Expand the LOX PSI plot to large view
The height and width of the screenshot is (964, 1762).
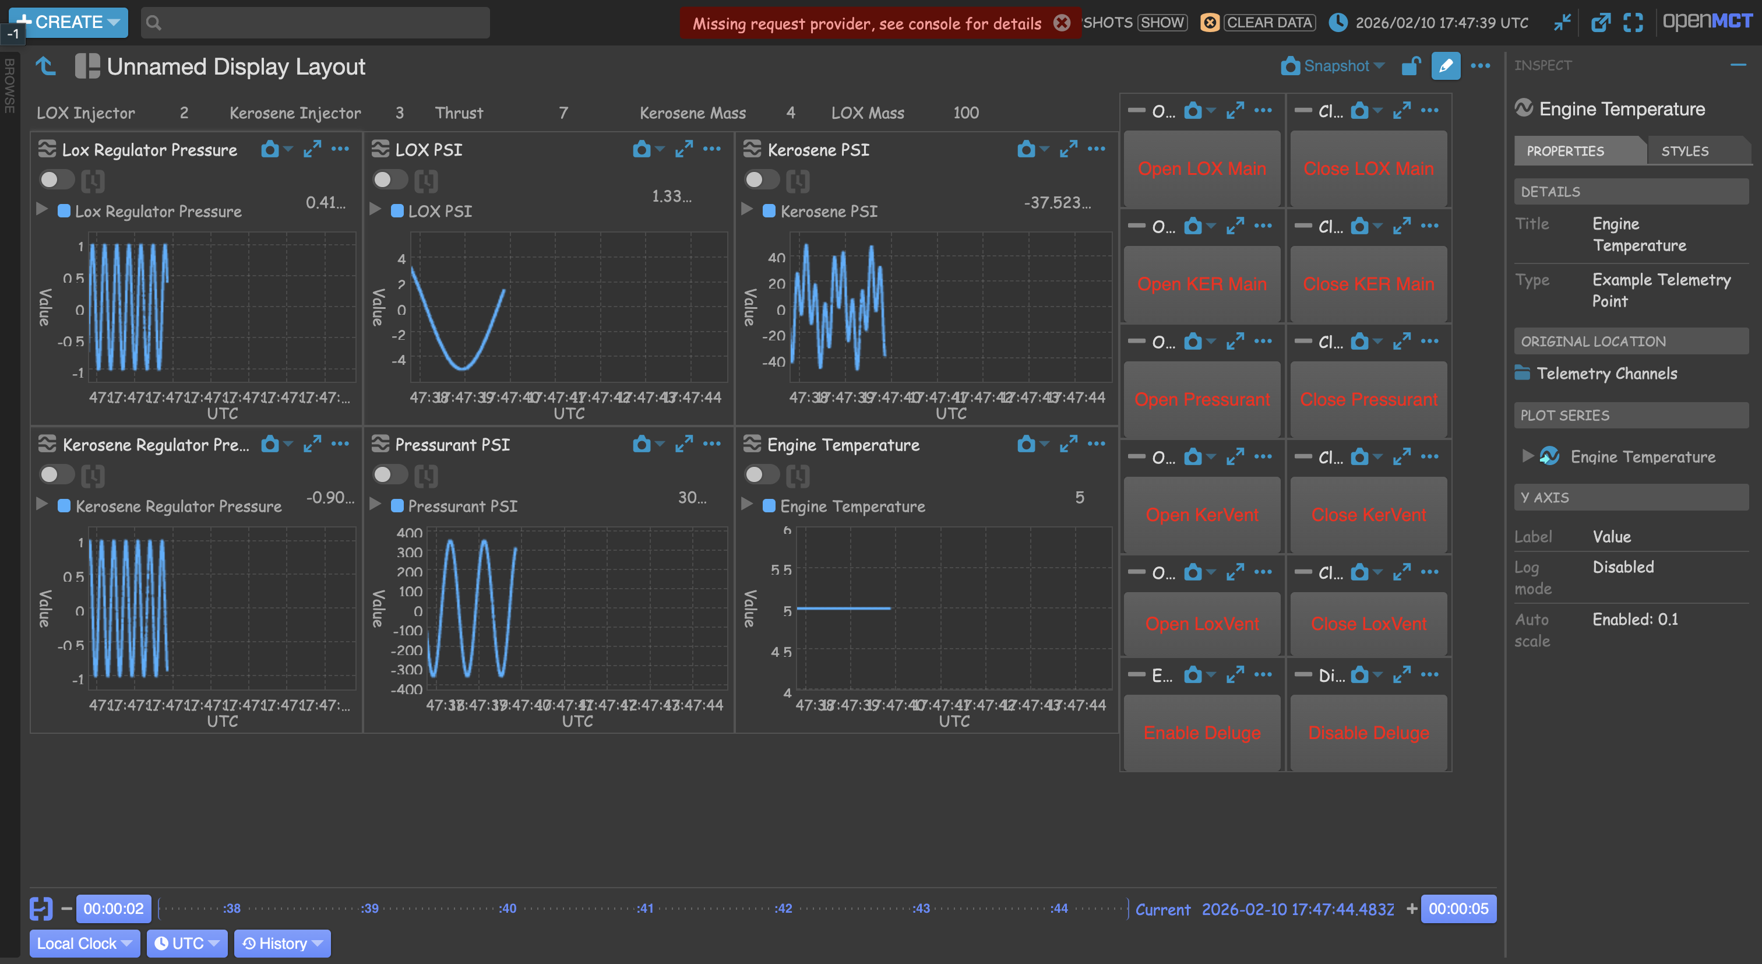(683, 149)
